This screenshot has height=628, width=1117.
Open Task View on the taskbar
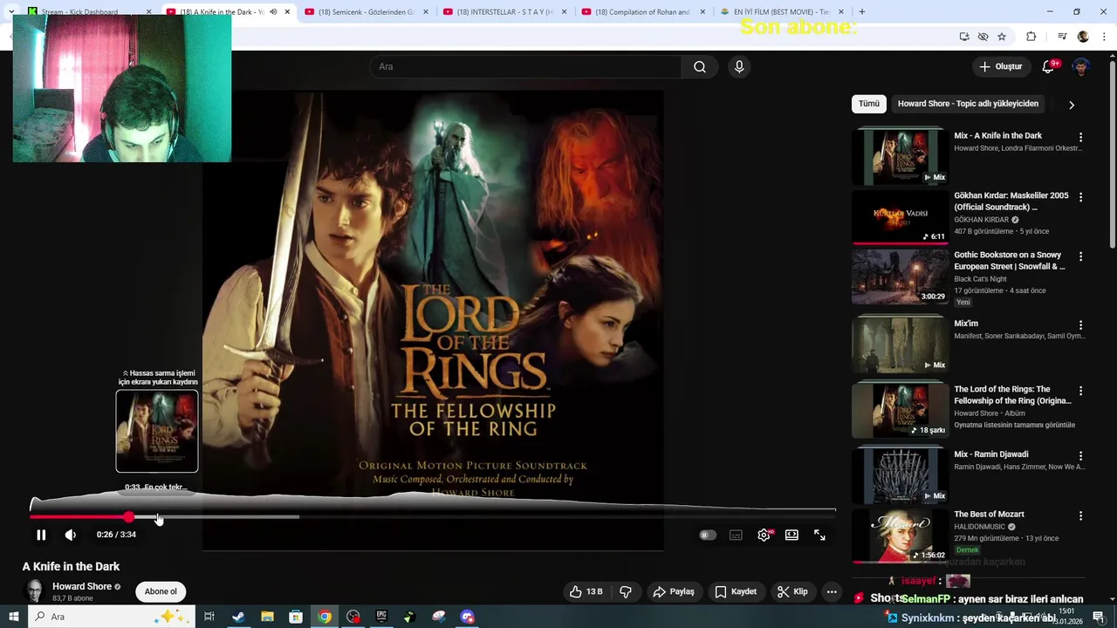click(209, 617)
